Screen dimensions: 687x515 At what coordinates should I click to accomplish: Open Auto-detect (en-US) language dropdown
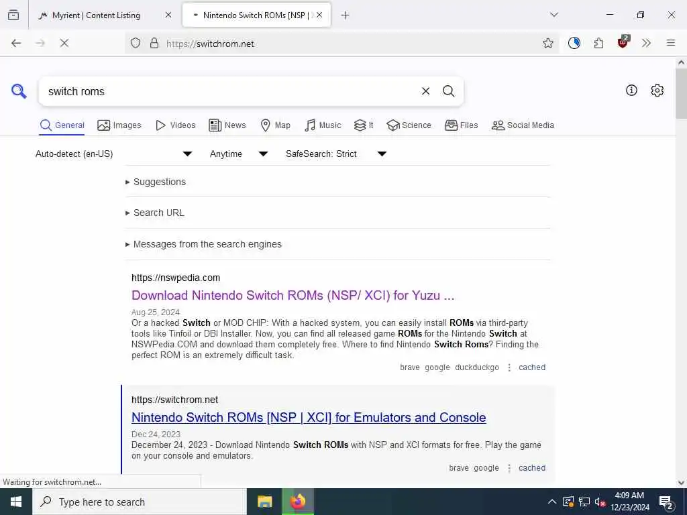(x=113, y=154)
